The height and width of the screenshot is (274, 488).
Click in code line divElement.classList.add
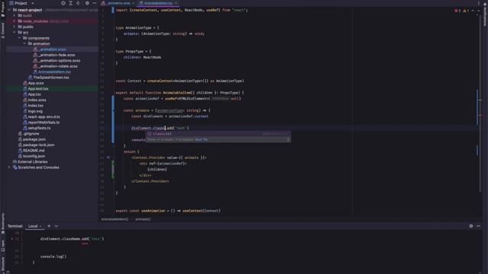pos(160,128)
